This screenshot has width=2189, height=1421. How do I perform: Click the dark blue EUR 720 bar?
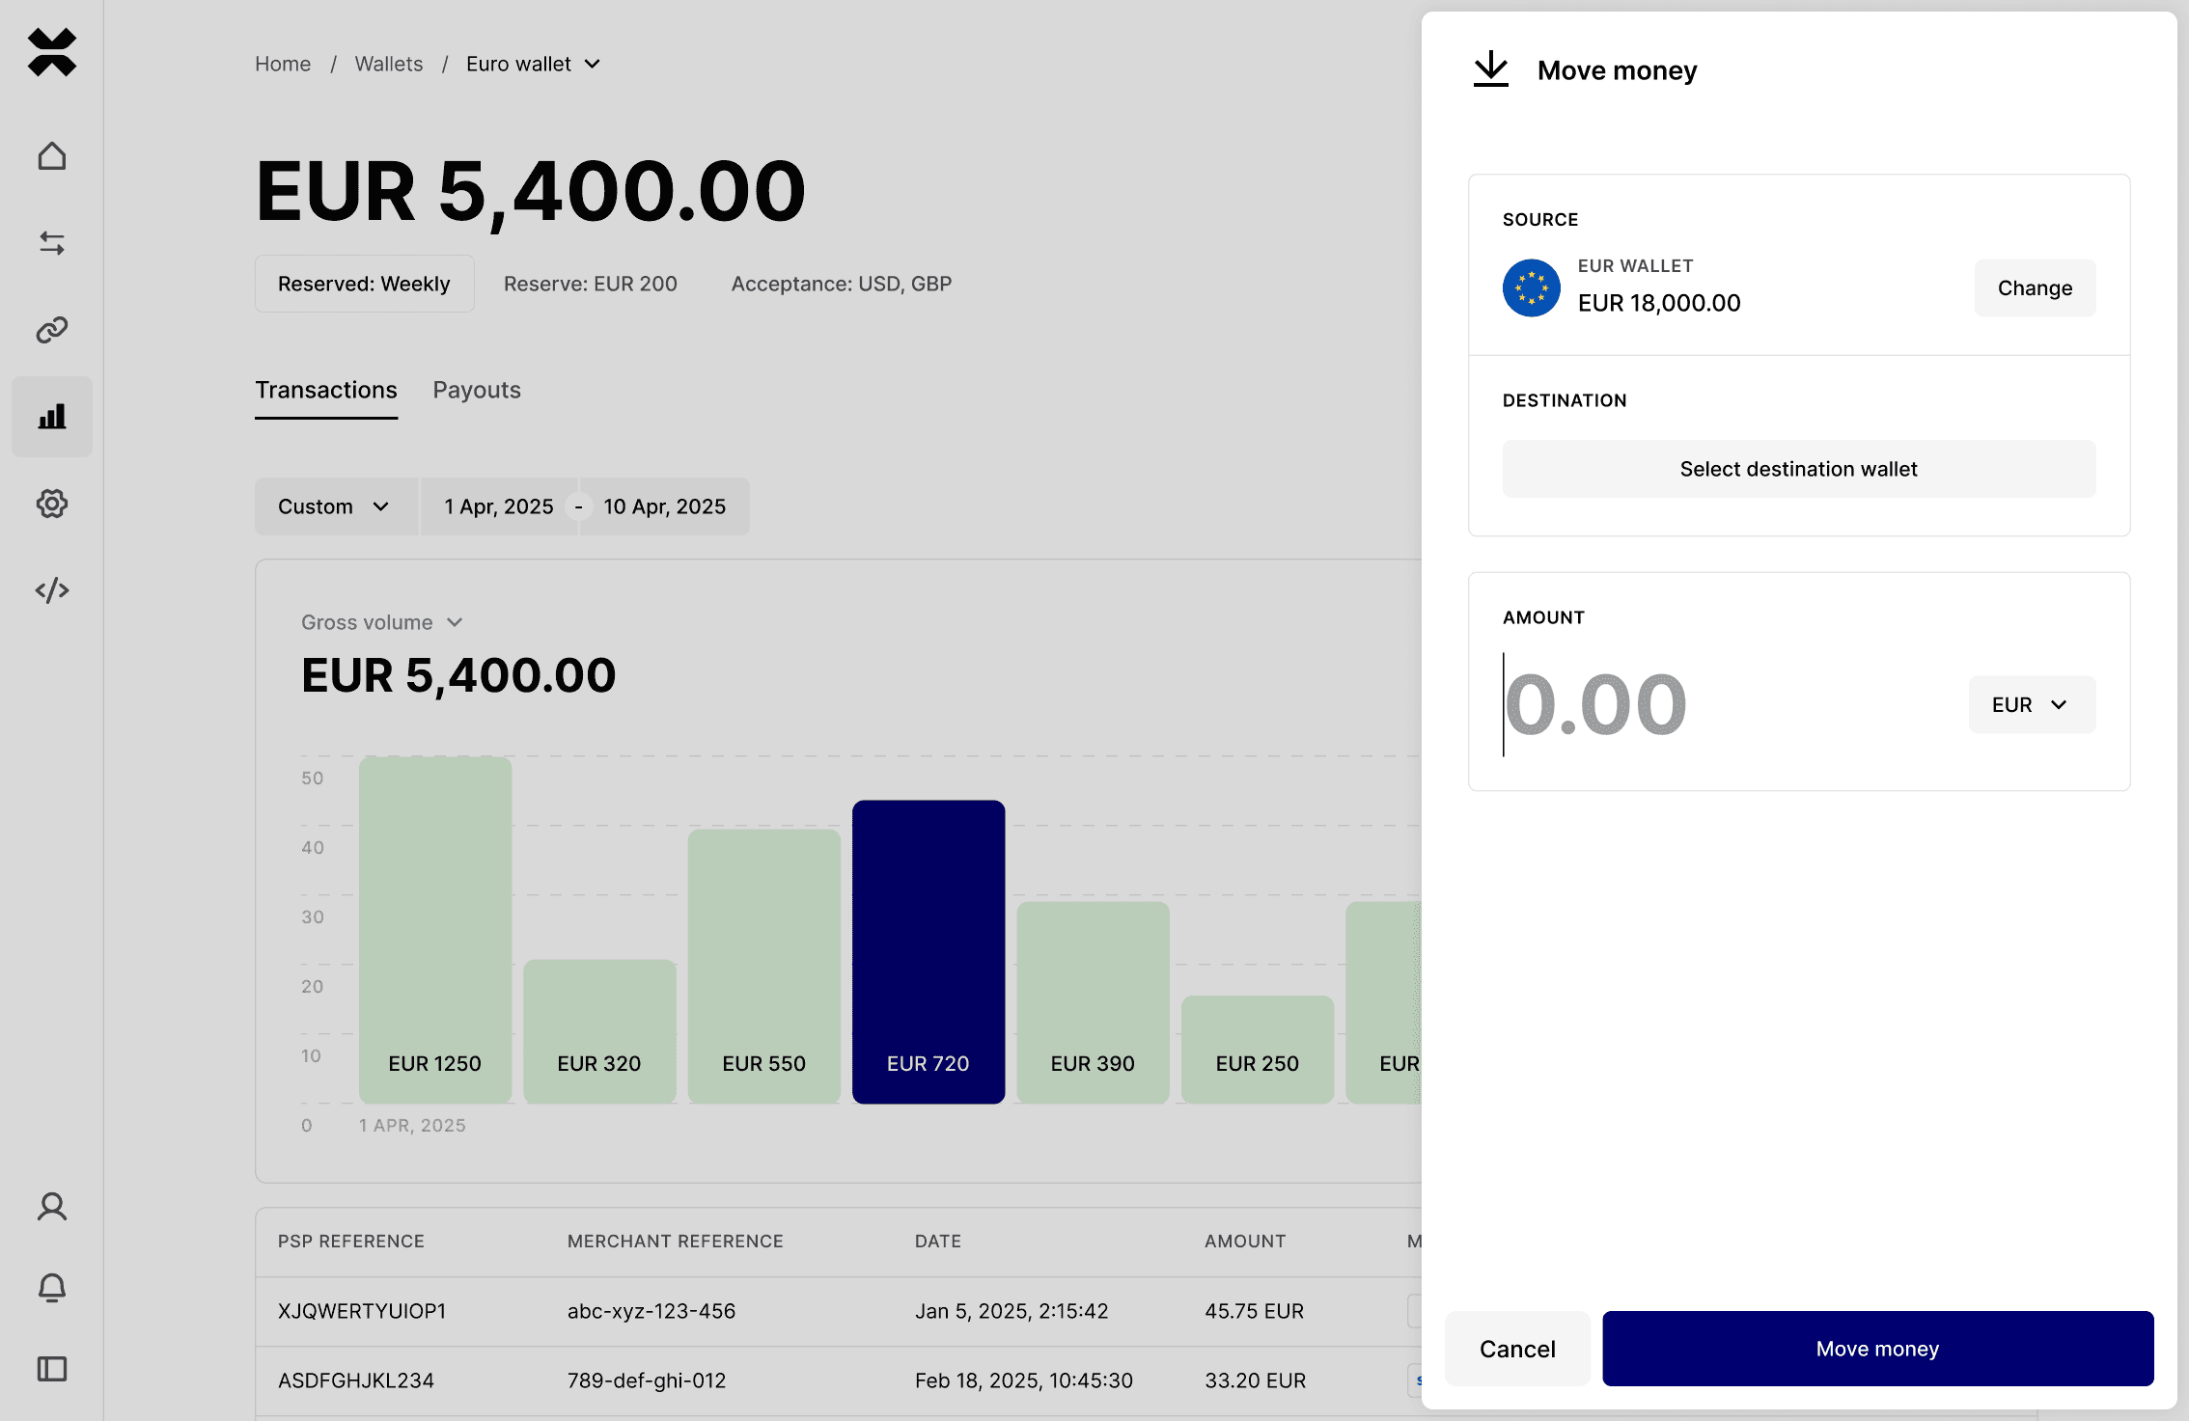click(x=928, y=950)
